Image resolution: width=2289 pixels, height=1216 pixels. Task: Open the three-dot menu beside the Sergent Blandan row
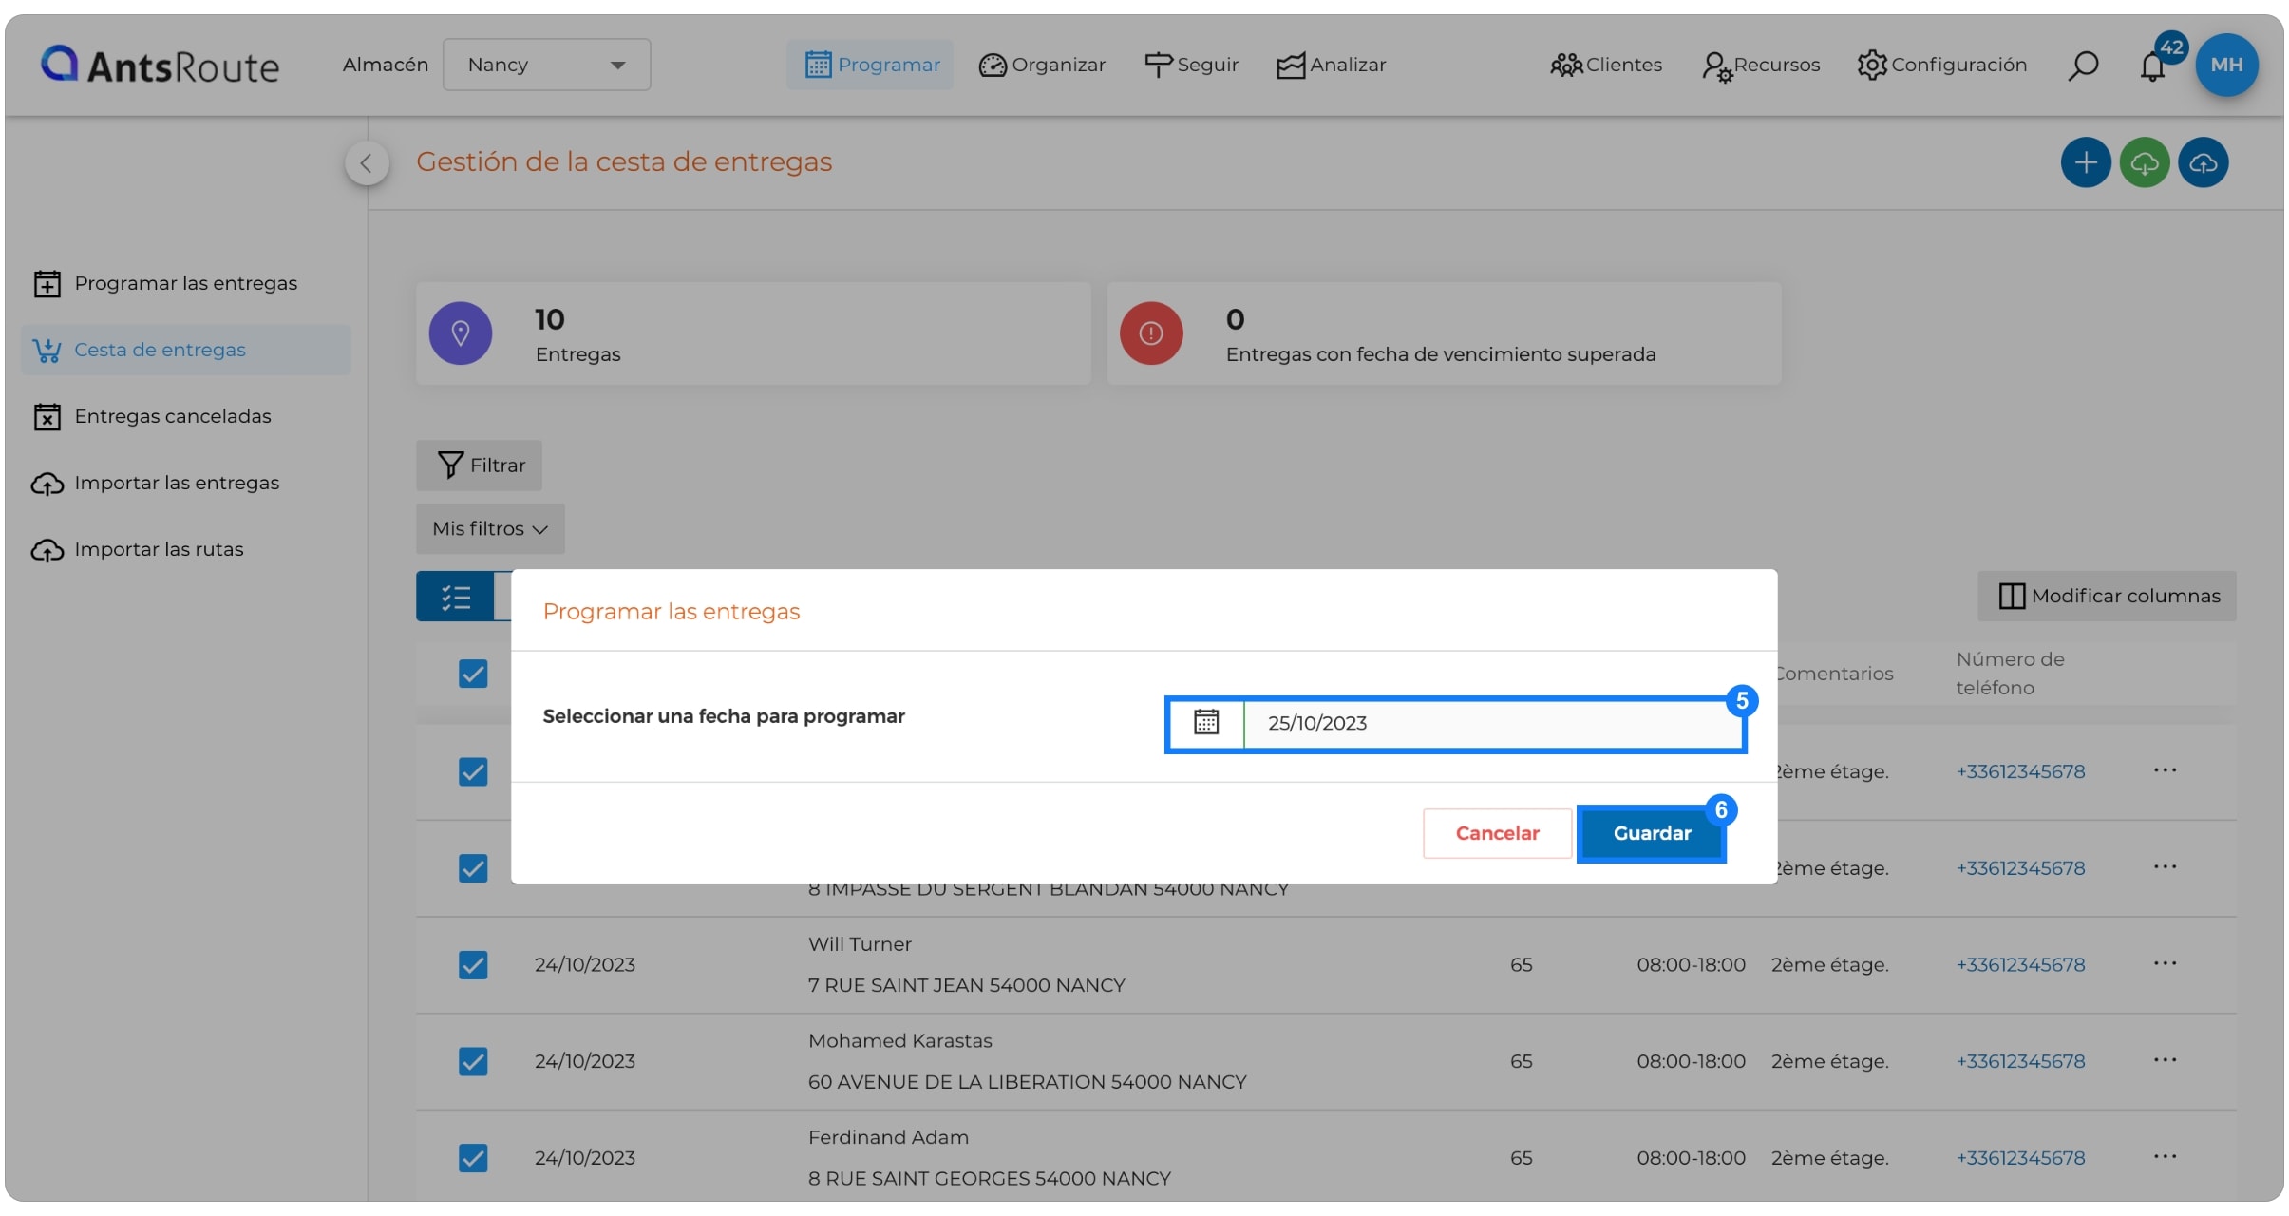2165,867
